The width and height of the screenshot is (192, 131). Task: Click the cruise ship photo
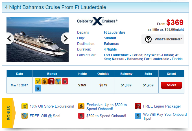click(x=38, y=40)
